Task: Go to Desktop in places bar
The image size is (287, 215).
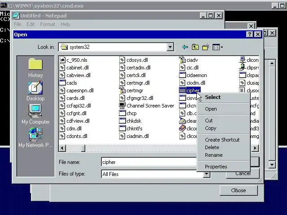Action: pyautogui.click(x=35, y=91)
